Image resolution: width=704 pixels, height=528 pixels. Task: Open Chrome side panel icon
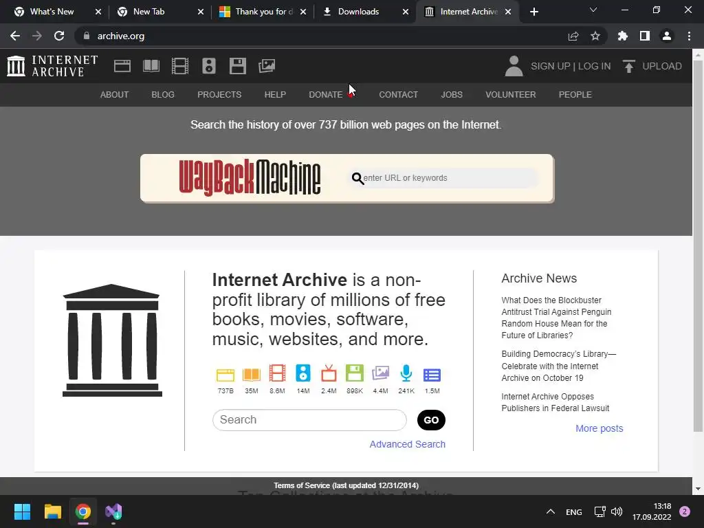pos(645,36)
